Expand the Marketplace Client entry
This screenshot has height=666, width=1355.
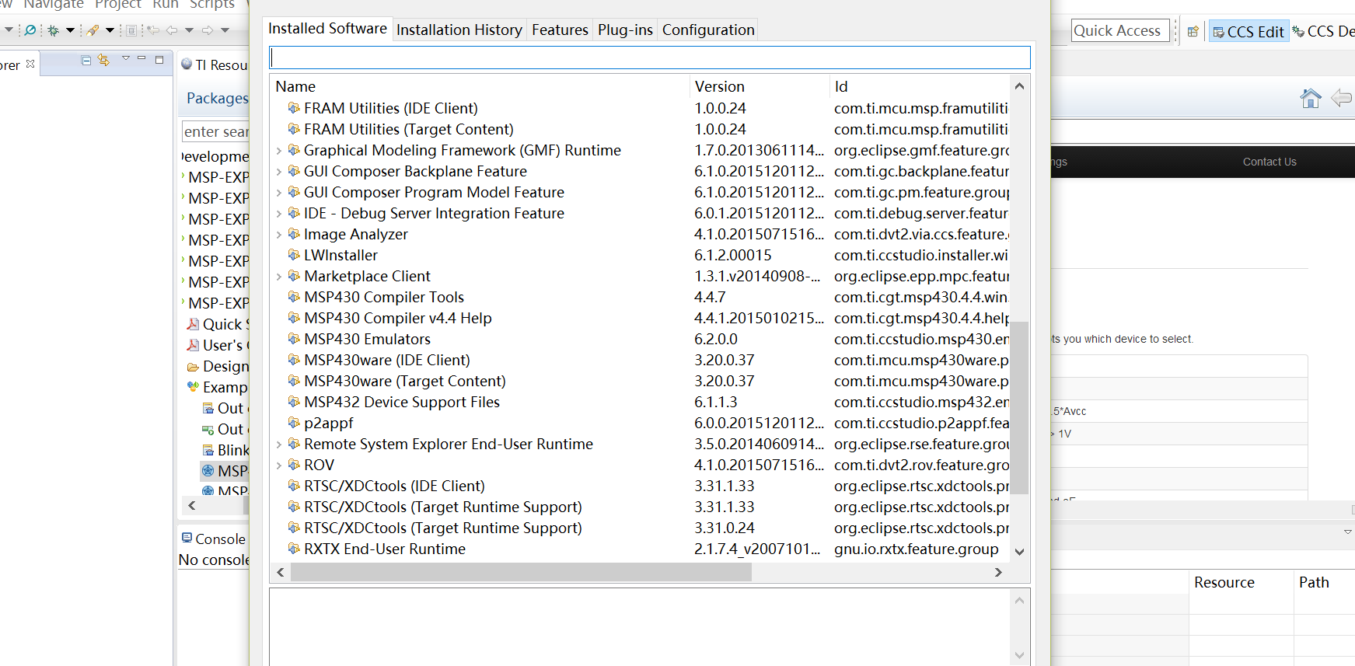pyautogui.click(x=279, y=276)
